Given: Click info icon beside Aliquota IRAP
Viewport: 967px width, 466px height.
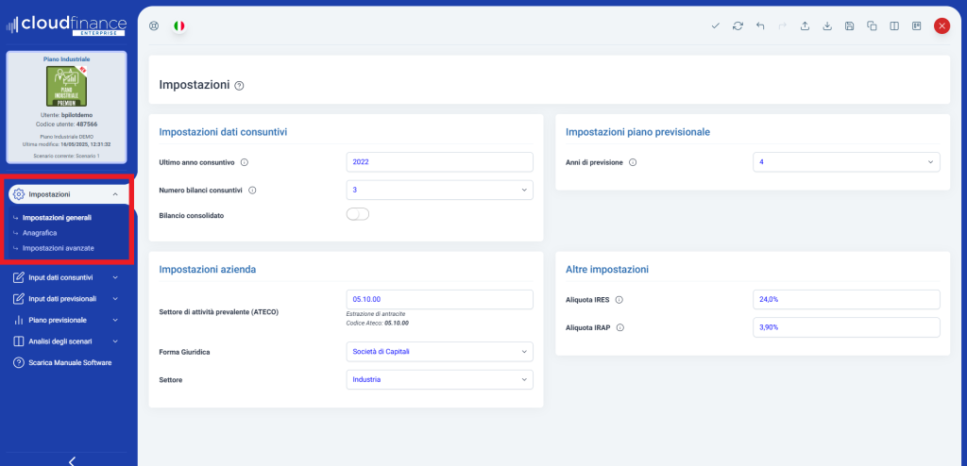Looking at the screenshot, I should click(620, 328).
